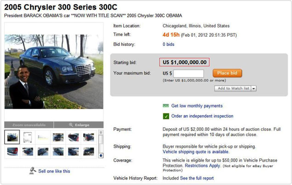
Task: Click the main Obama car photo
Action: (54, 71)
